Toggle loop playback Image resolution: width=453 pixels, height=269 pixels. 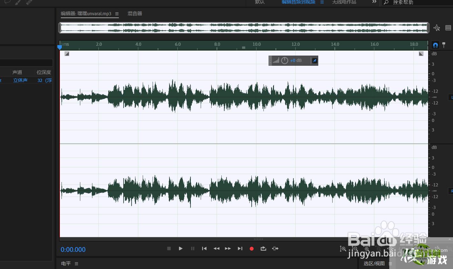pyautogui.click(x=263, y=249)
